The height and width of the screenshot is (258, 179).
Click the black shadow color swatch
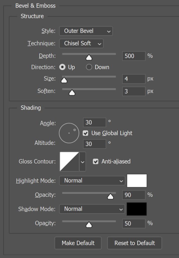click(137, 209)
